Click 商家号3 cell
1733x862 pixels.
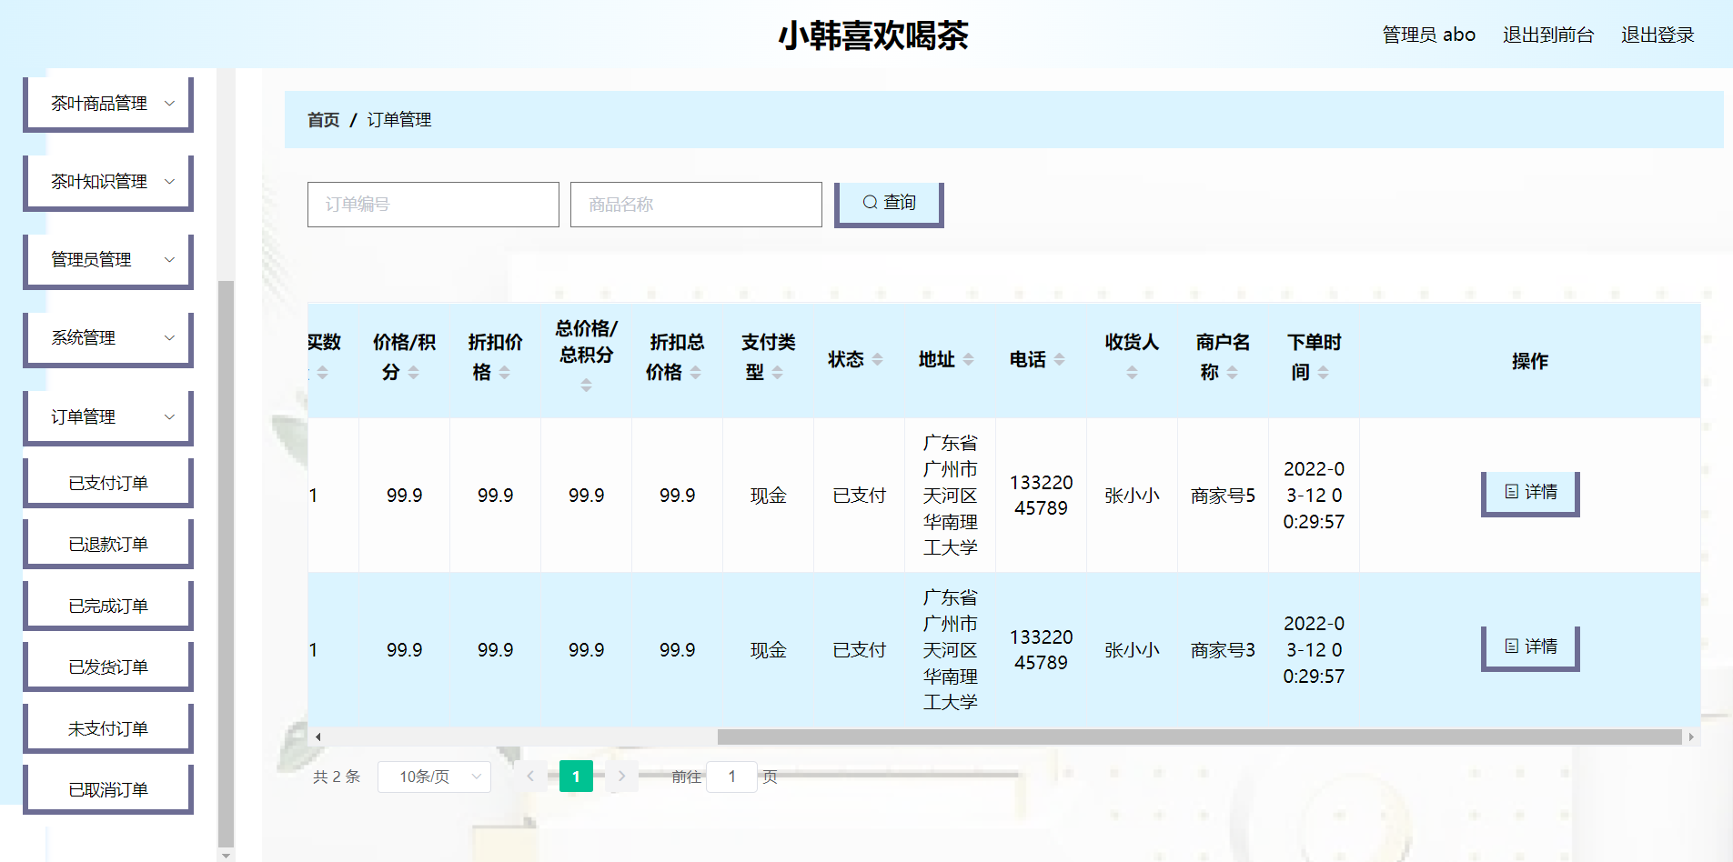[1223, 650]
